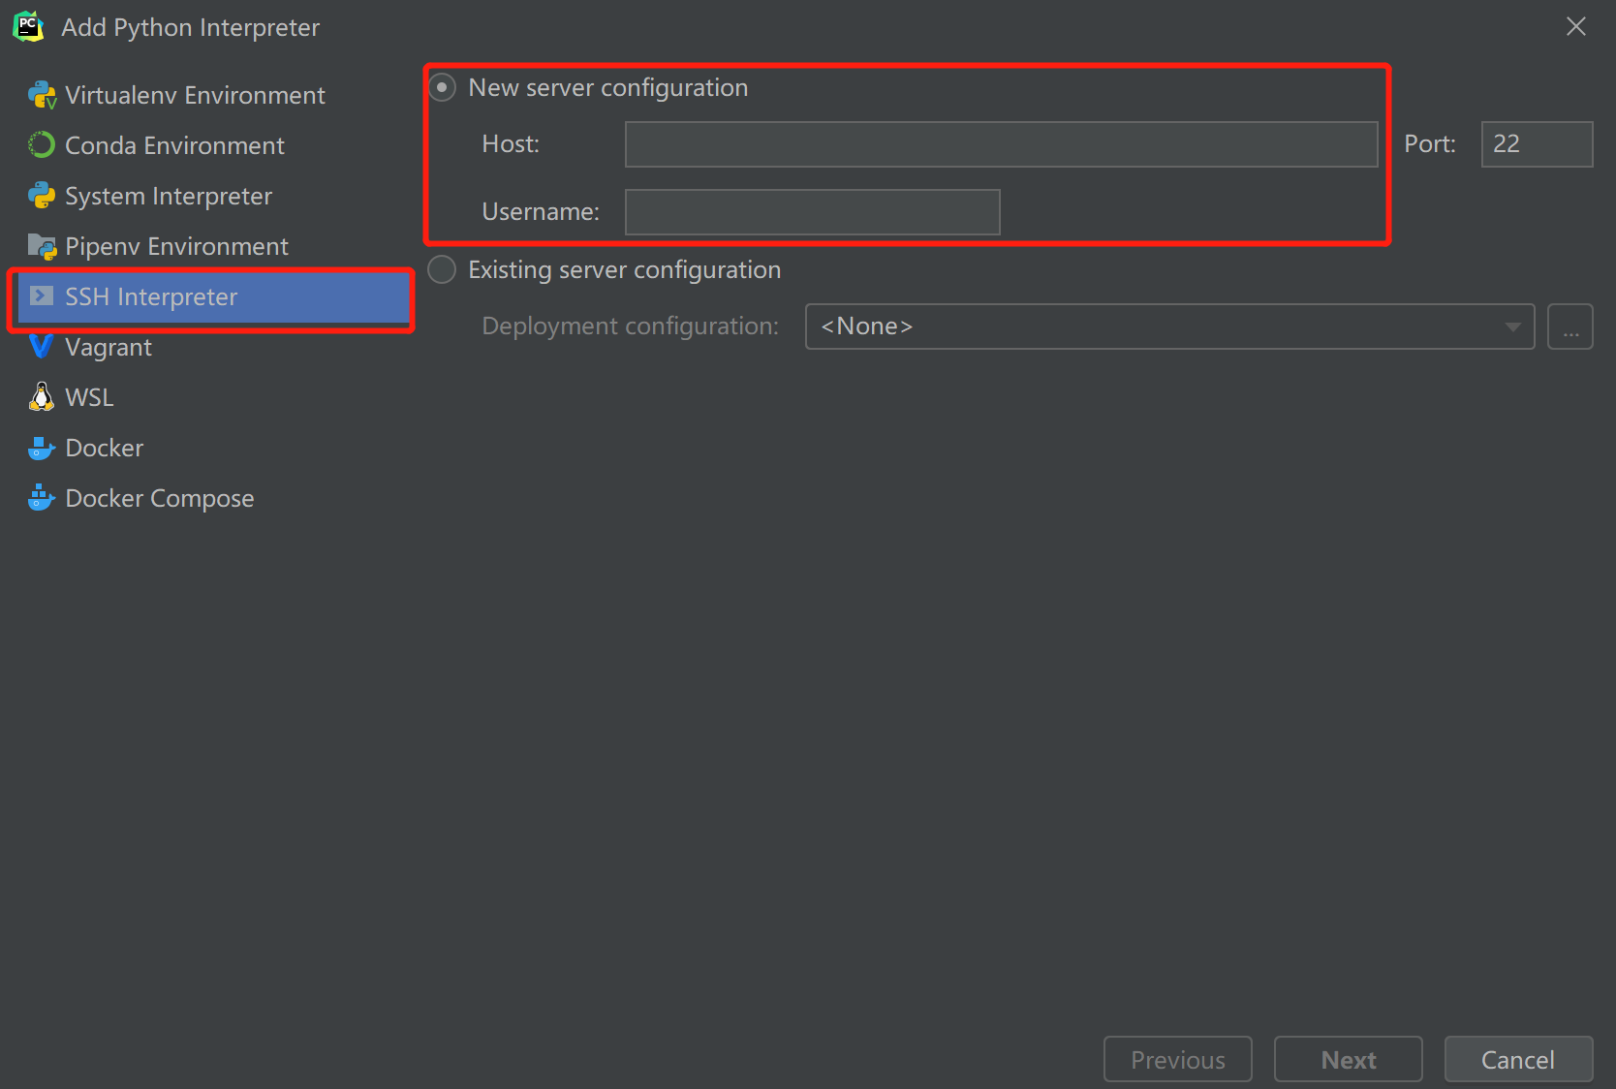Click the ellipsis browse button beside dropdown
Image resolution: width=1616 pixels, height=1089 pixels.
pyautogui.click(x=1570, y=327)
